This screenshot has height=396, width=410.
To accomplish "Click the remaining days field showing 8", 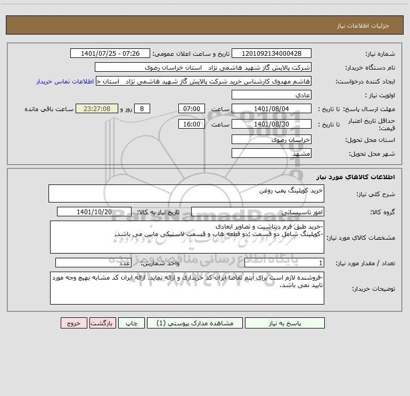I will [142, 109].
